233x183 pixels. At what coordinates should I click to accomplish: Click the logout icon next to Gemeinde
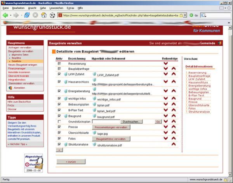click(220, 43)
